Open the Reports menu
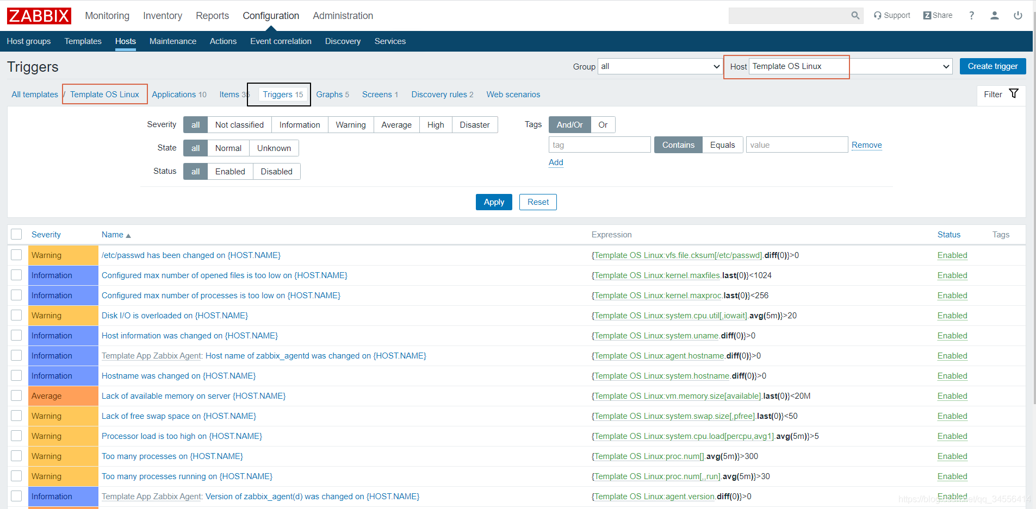The width and height of the screenshot is (1036, 509). [212, 16]
